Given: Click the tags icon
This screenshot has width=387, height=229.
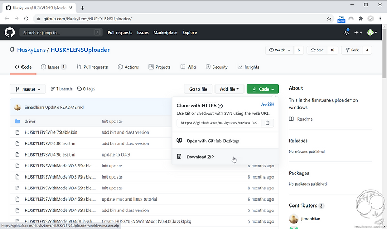Looking at the screenshot, I should [x=80, y=89].
